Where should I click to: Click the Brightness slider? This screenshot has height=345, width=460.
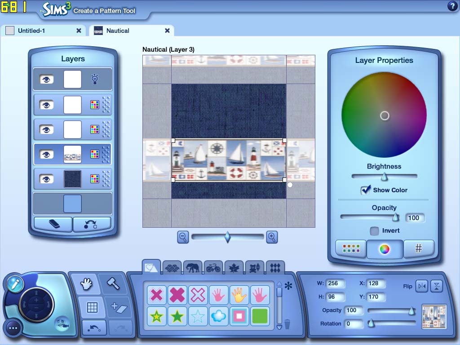tap(384, 177)
